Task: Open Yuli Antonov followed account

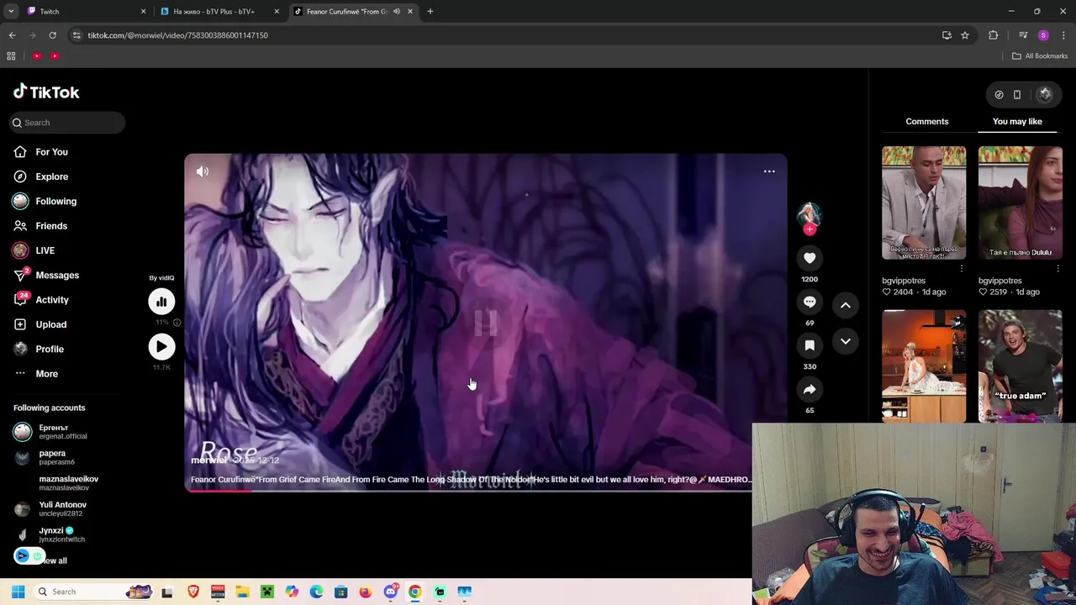Action: [50, 508]
